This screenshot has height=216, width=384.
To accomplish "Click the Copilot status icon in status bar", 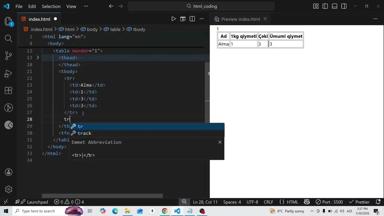I will click(x=307, y=202).
